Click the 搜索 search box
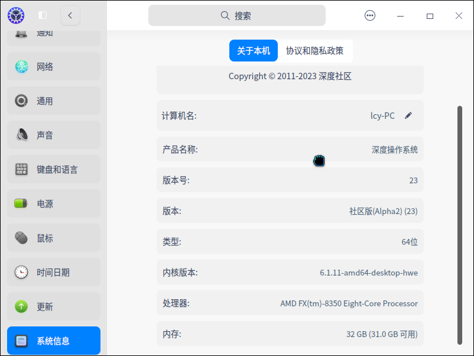Screen dimensions: 474x356 (236, 15)
